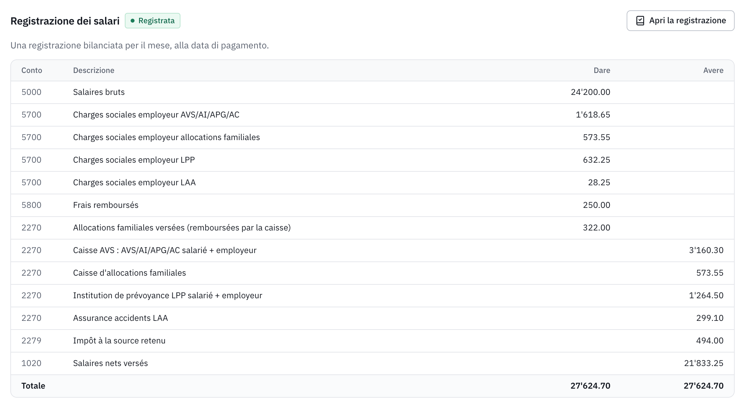
Task: Click the 299.10 credit amount
Action: coord(710,318)
